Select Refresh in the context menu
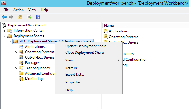Viewport: 189px width, 109px height. 93,68
